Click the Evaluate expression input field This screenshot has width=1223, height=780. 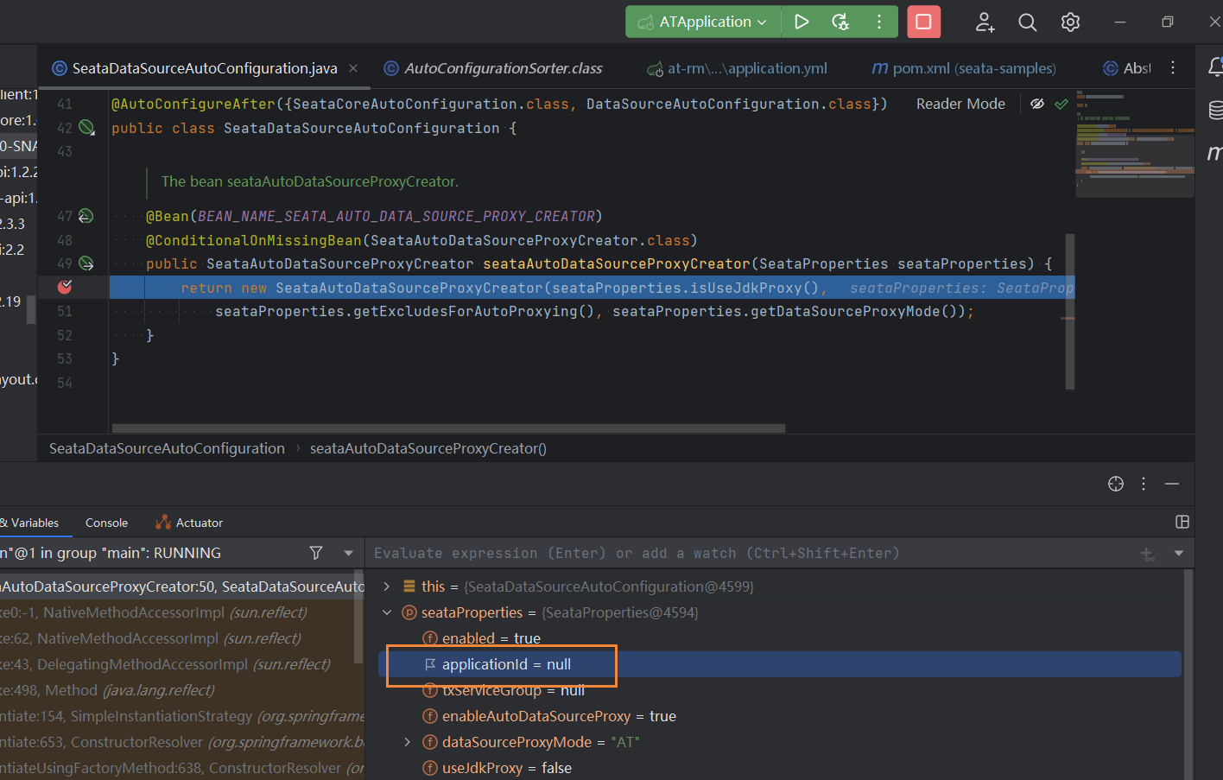(x=751, y=553)
